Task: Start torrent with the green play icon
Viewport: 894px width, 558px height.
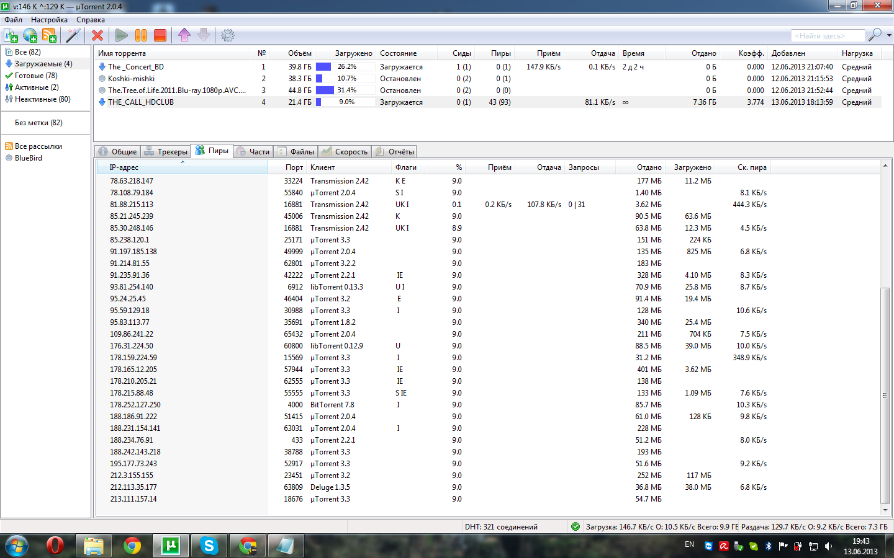Action: click(x=122, y=35)
